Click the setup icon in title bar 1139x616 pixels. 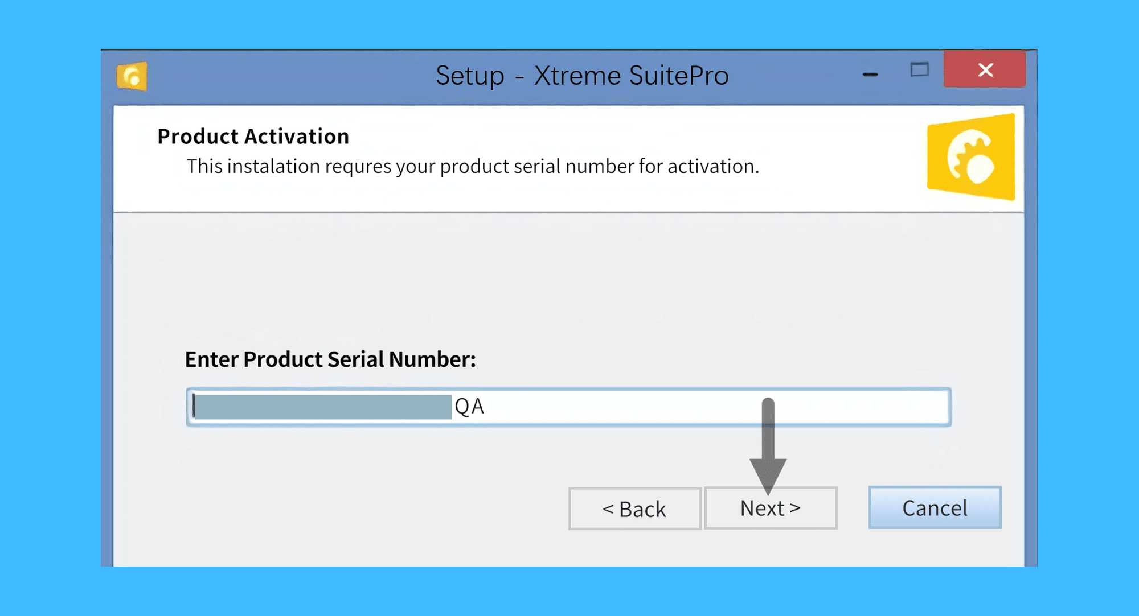coord(132,76)
